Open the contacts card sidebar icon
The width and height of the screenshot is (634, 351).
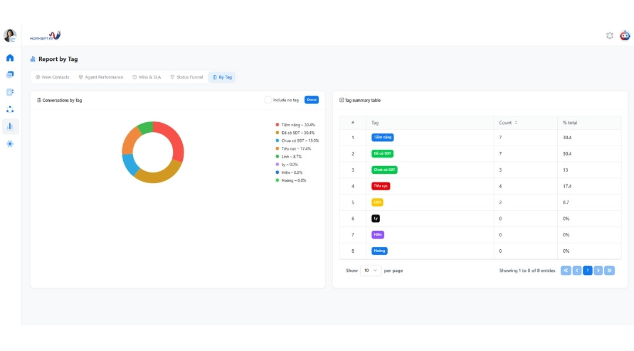(x=10, y=92)
